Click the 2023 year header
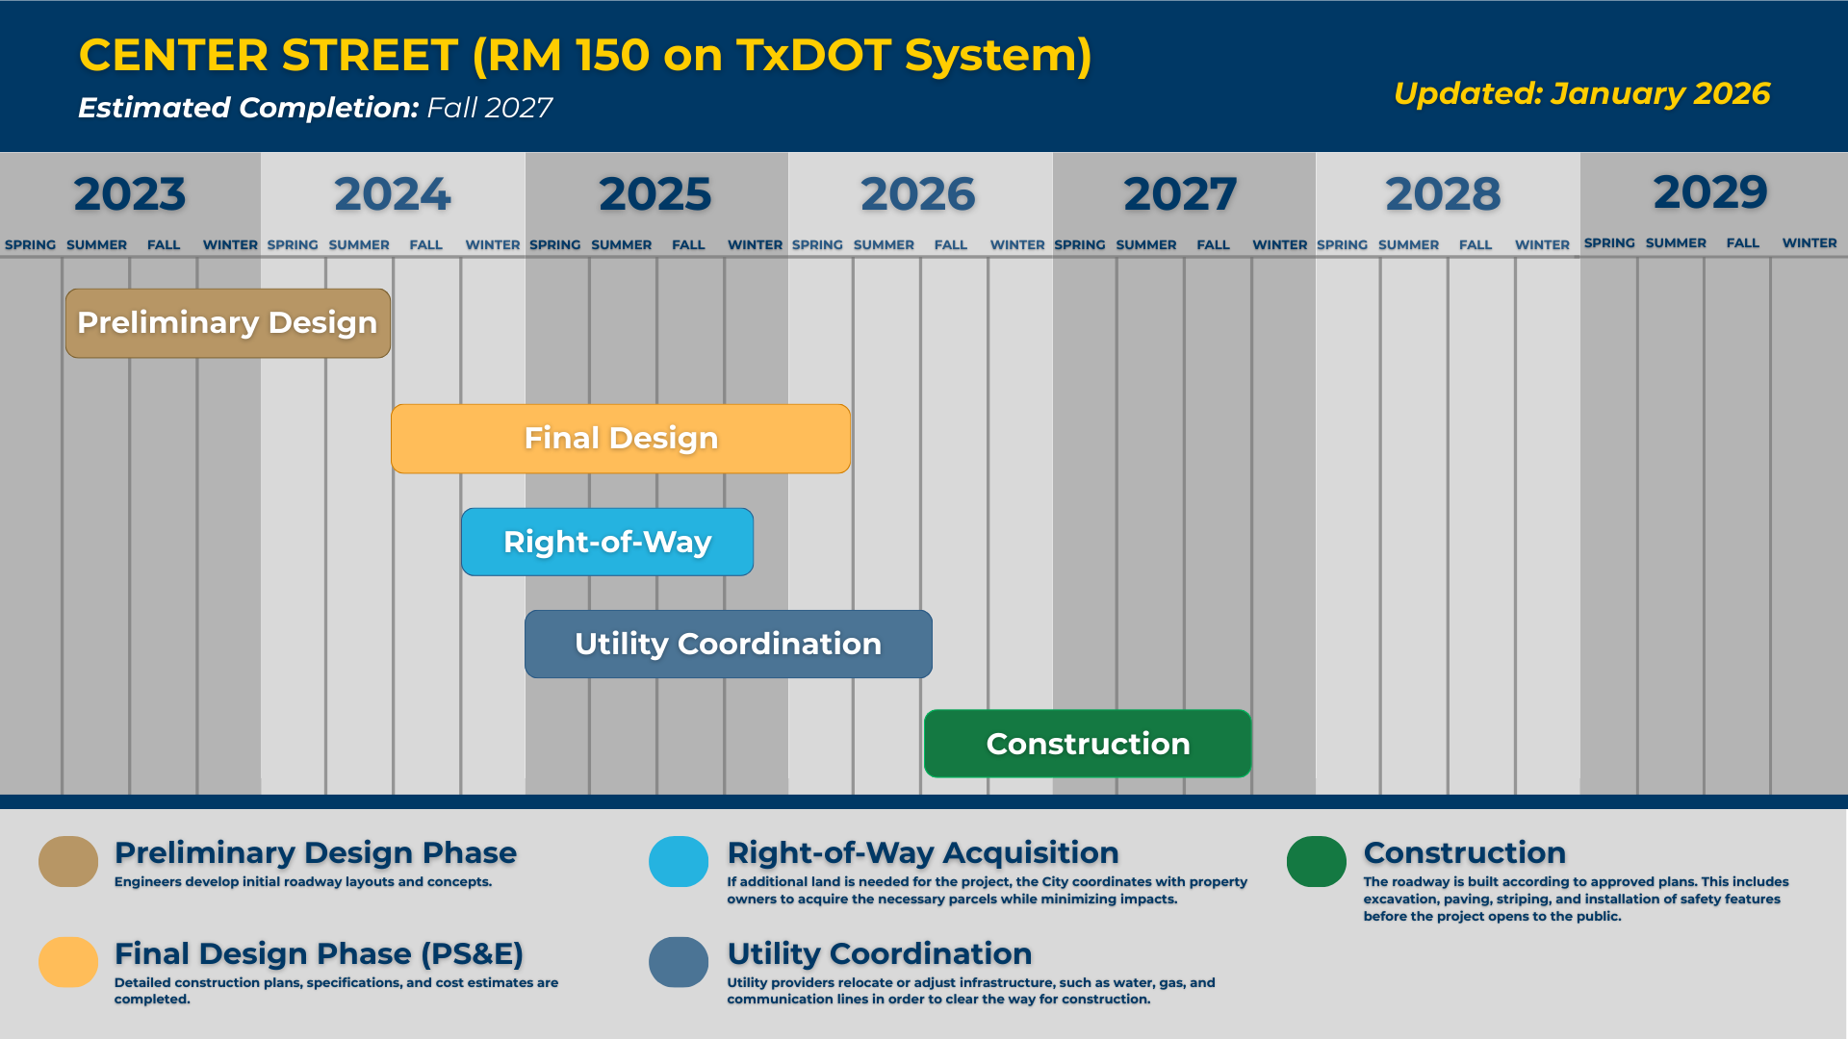The height and width of the screenshot is (1039, 1848). pyautogui.click(x=130, y=194)
